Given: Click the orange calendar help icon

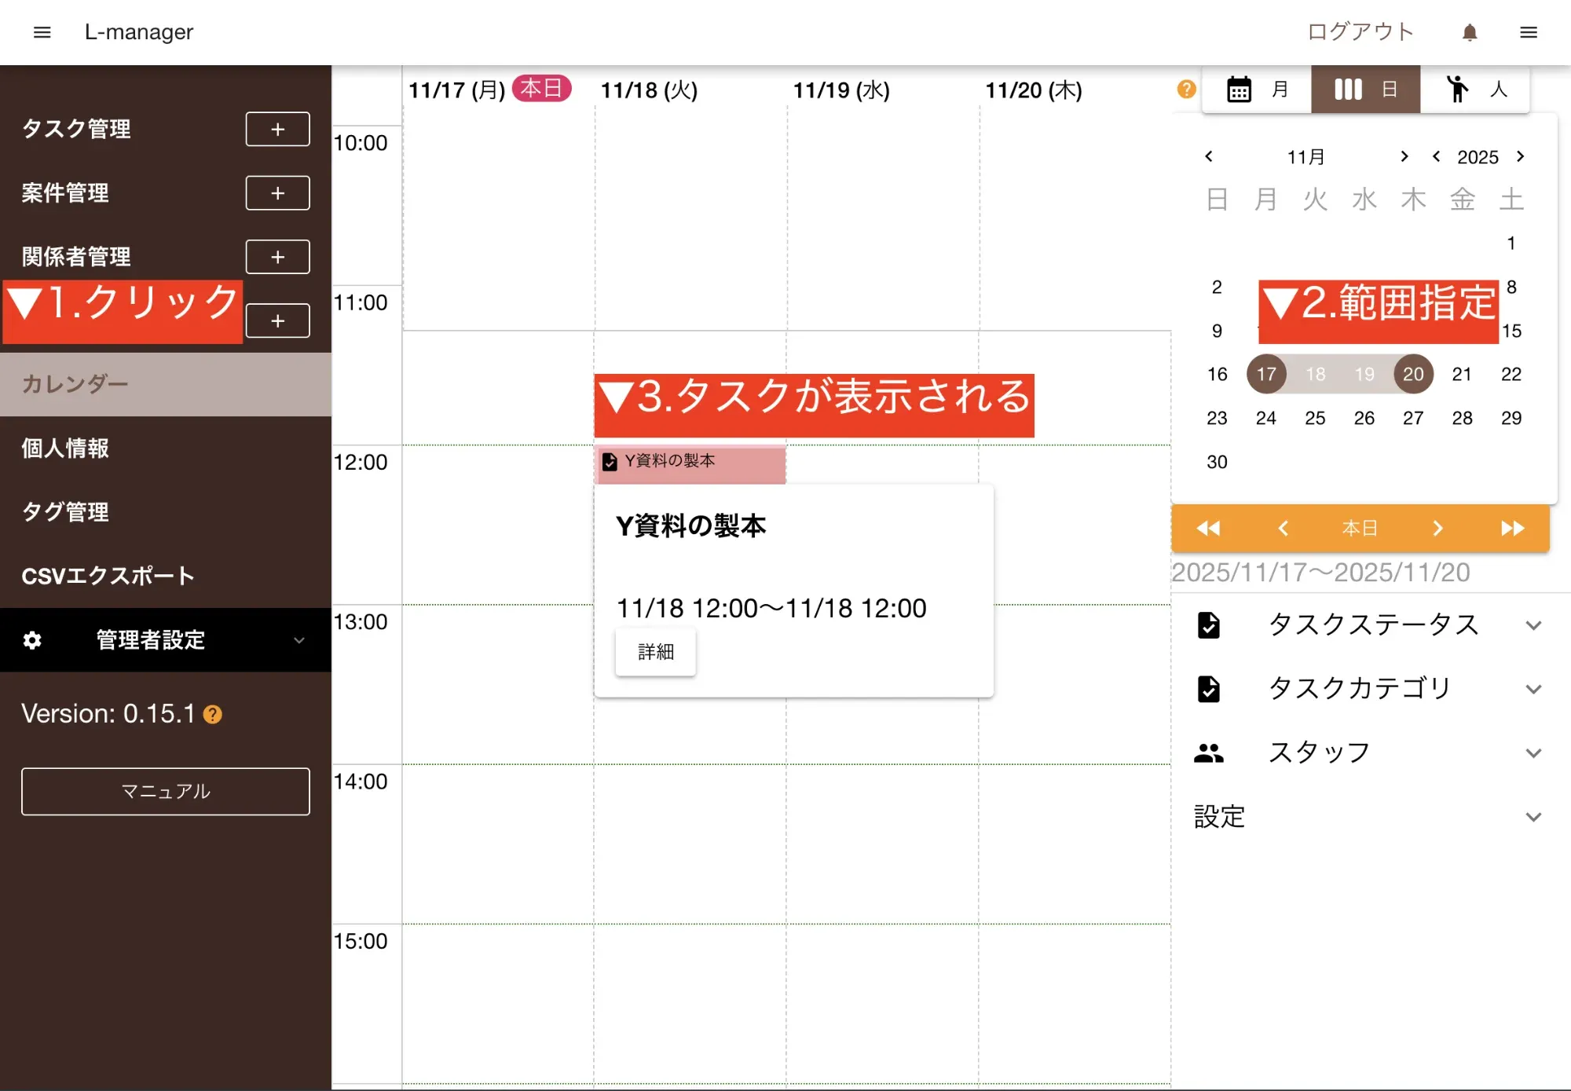Looking at the screenshot, I should coord(1186,90).
